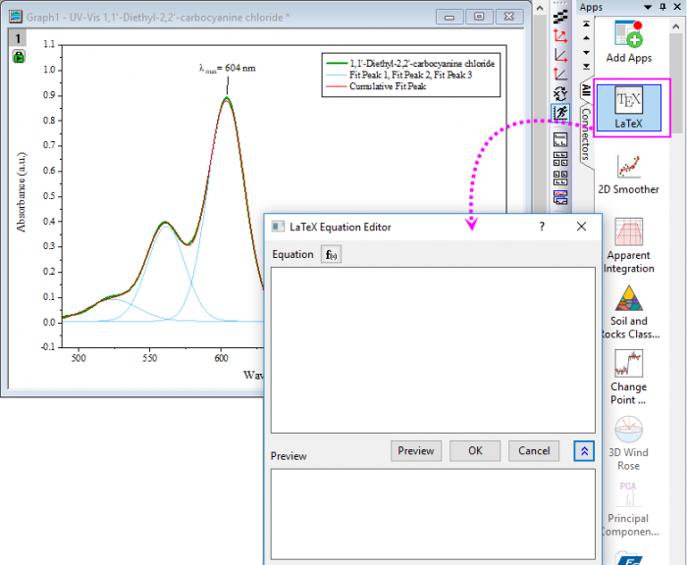Switch to the Connectors tab
Image resolution: width=687 pixels, height=565 pixels.
coord(586,133)
